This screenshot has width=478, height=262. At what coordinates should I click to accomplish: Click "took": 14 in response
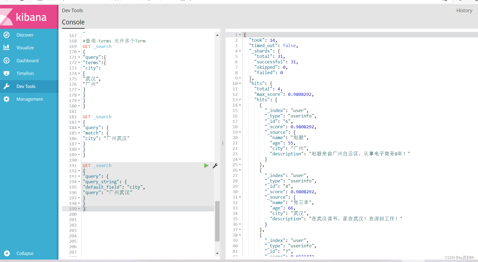(x=263, y=40)
